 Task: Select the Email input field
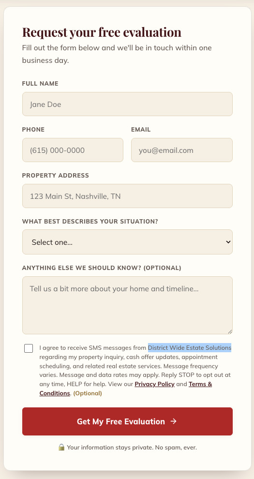click(x=182, y=150)
